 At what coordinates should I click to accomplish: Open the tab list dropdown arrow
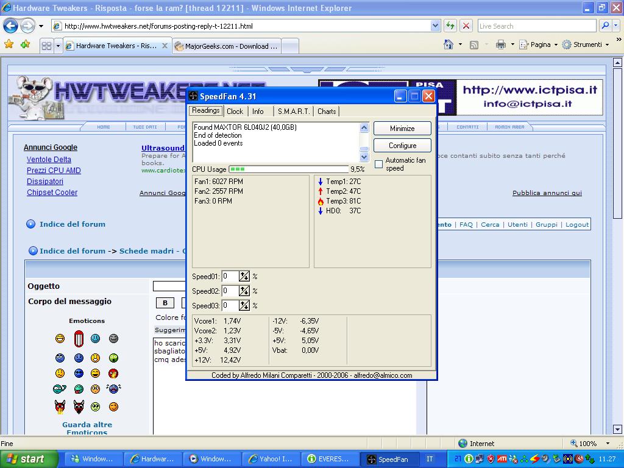[x=58, y=46]
